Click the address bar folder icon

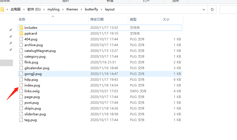point(2,9)
